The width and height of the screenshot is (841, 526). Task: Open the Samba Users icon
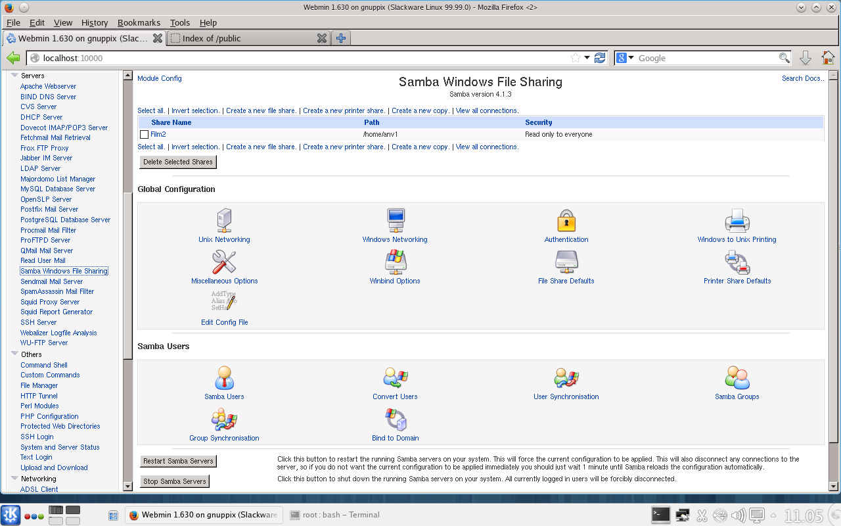tap(224, 377)
